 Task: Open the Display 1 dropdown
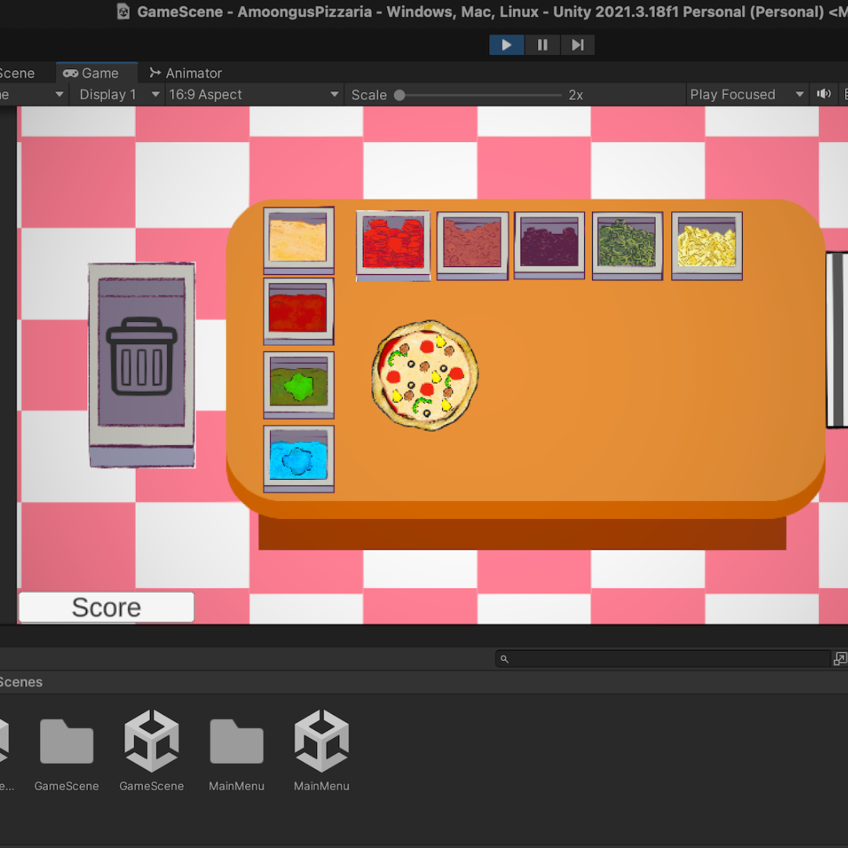pos(116,94)
